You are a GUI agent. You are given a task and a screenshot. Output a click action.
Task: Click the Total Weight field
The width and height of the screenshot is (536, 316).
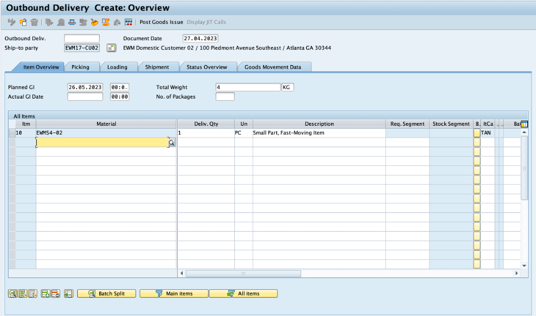click(248, 87)
